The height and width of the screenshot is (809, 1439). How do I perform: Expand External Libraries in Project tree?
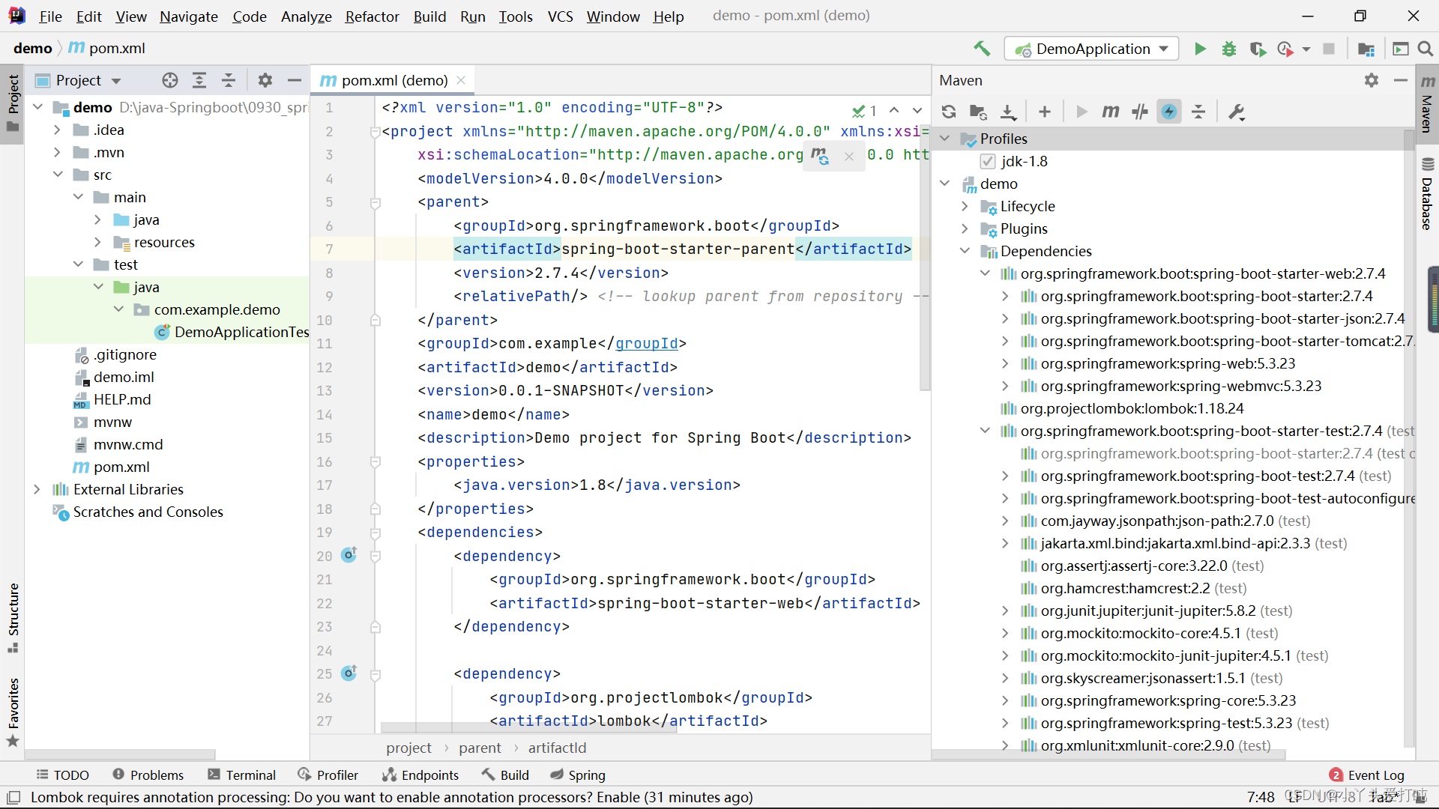click(x=37, y=489)
